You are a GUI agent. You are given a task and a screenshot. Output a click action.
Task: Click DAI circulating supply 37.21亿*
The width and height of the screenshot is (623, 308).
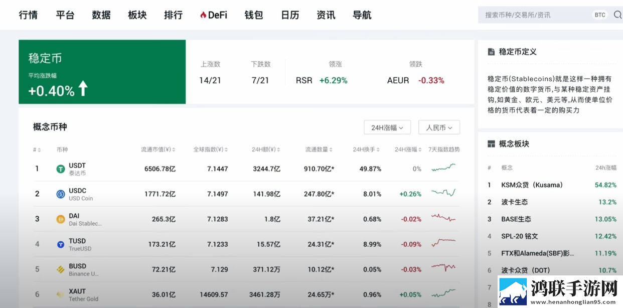click(x=321, y=219)
